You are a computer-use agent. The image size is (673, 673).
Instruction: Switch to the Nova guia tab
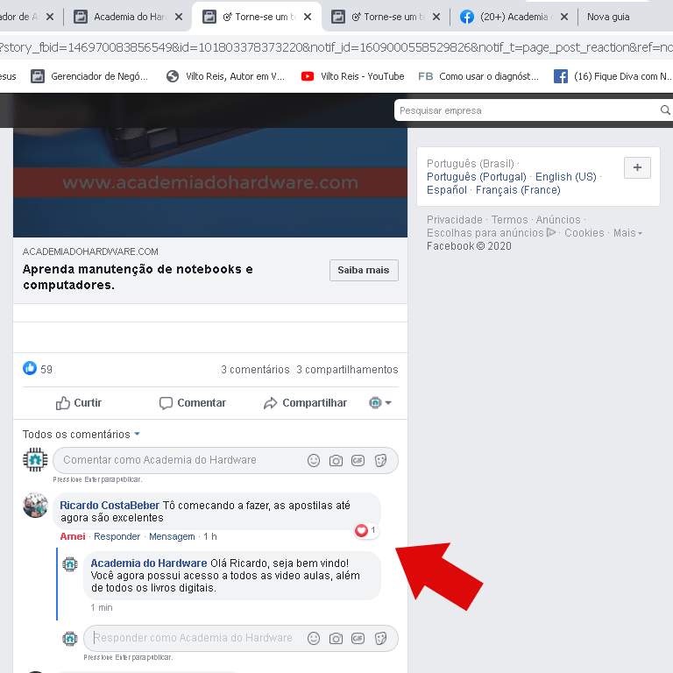[x=608, y=17]
